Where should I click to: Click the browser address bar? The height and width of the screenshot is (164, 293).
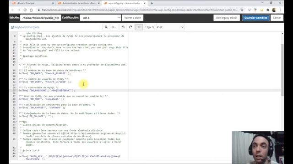click(139, 10)
